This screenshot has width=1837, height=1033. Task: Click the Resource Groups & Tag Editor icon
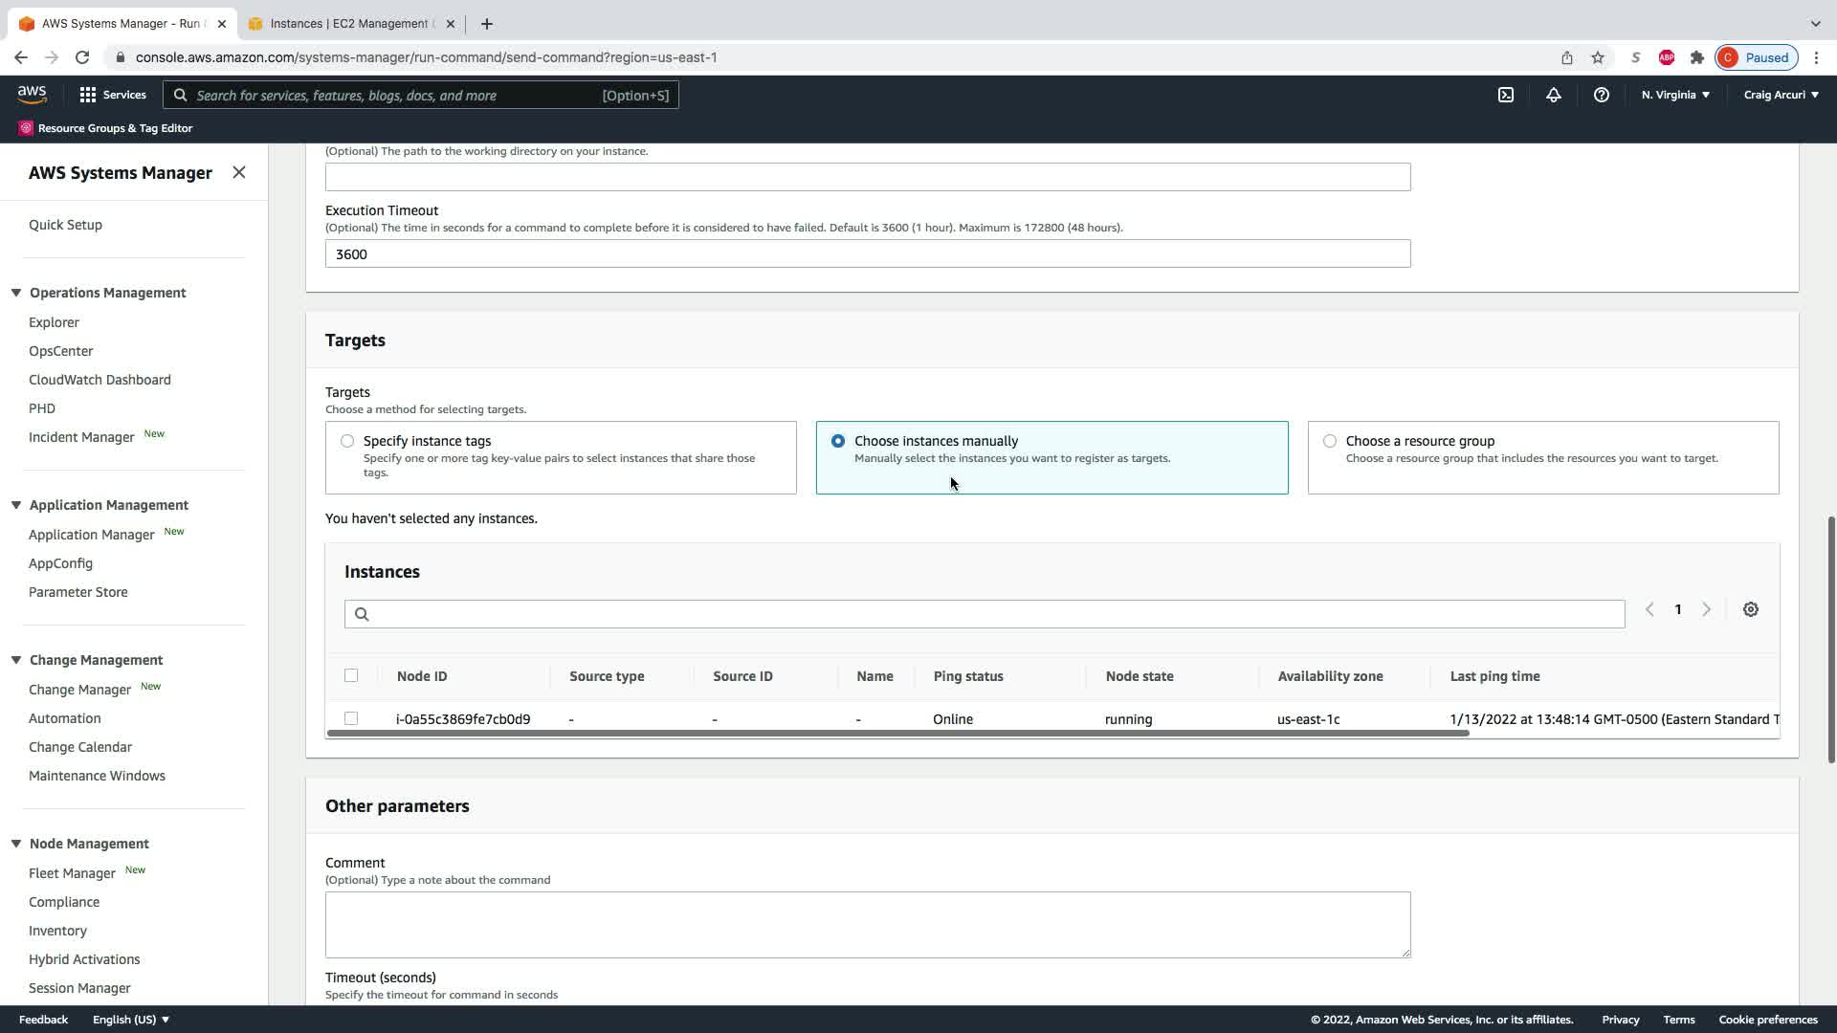pyautogui.click(x=26, y=128)
